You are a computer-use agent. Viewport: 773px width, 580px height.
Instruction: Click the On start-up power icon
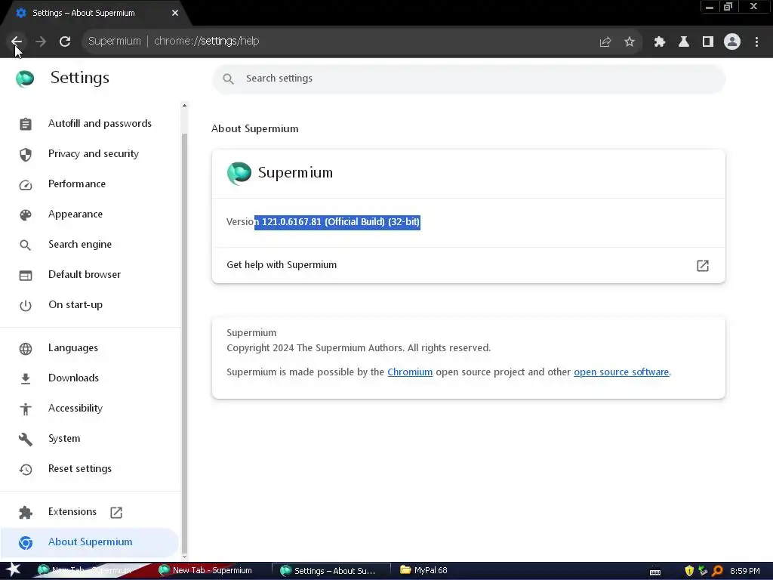click(26, 305)
